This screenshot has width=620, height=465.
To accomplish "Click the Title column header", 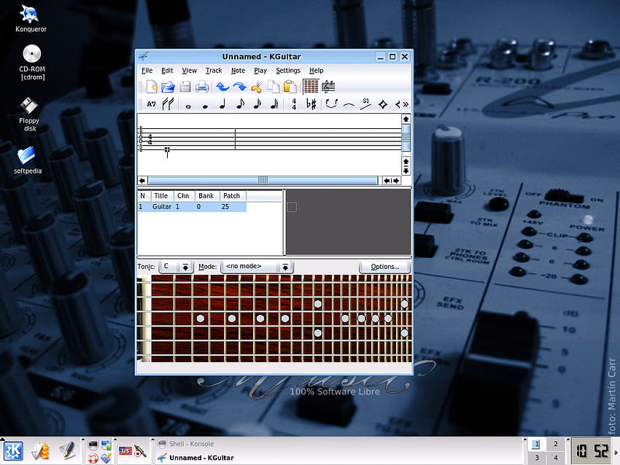I will pyautogui.click(x=161, y=195).
